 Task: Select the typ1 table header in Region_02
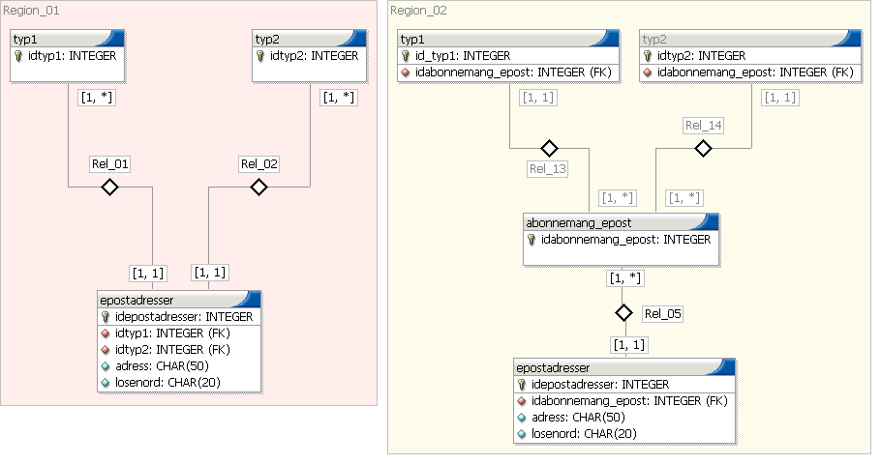tap(508, 39)
